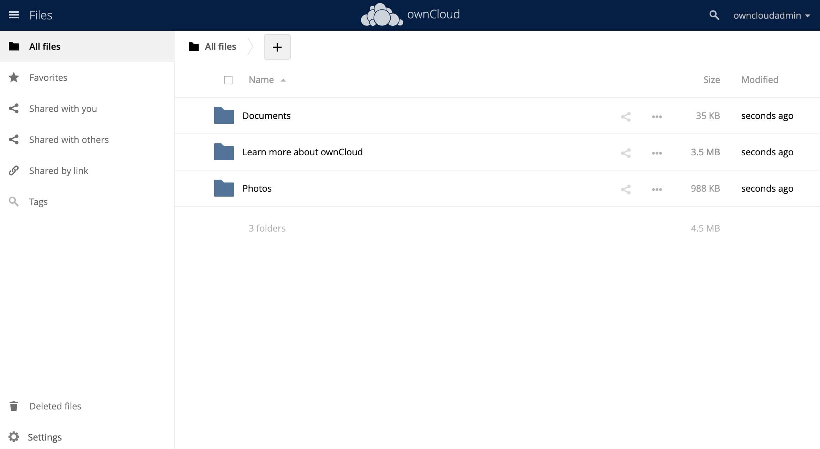Open overflow menu for Learn more about ownCloud
The image size is (820, 449).
pos(657,152)
